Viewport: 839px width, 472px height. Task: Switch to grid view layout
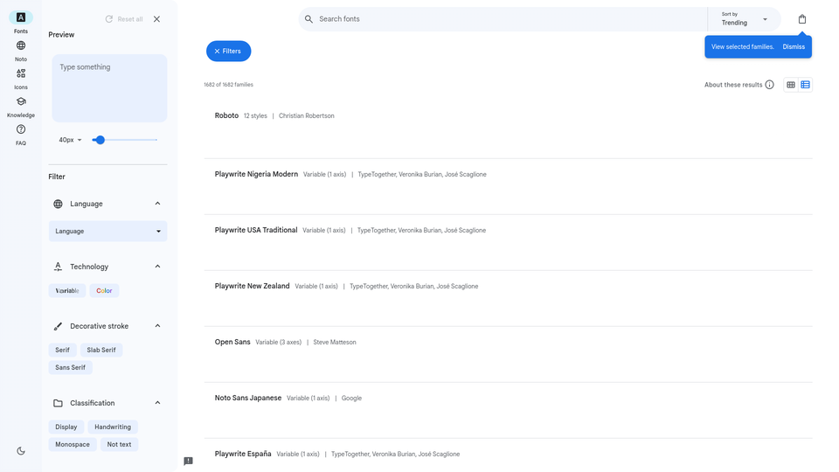click(791, 85)
